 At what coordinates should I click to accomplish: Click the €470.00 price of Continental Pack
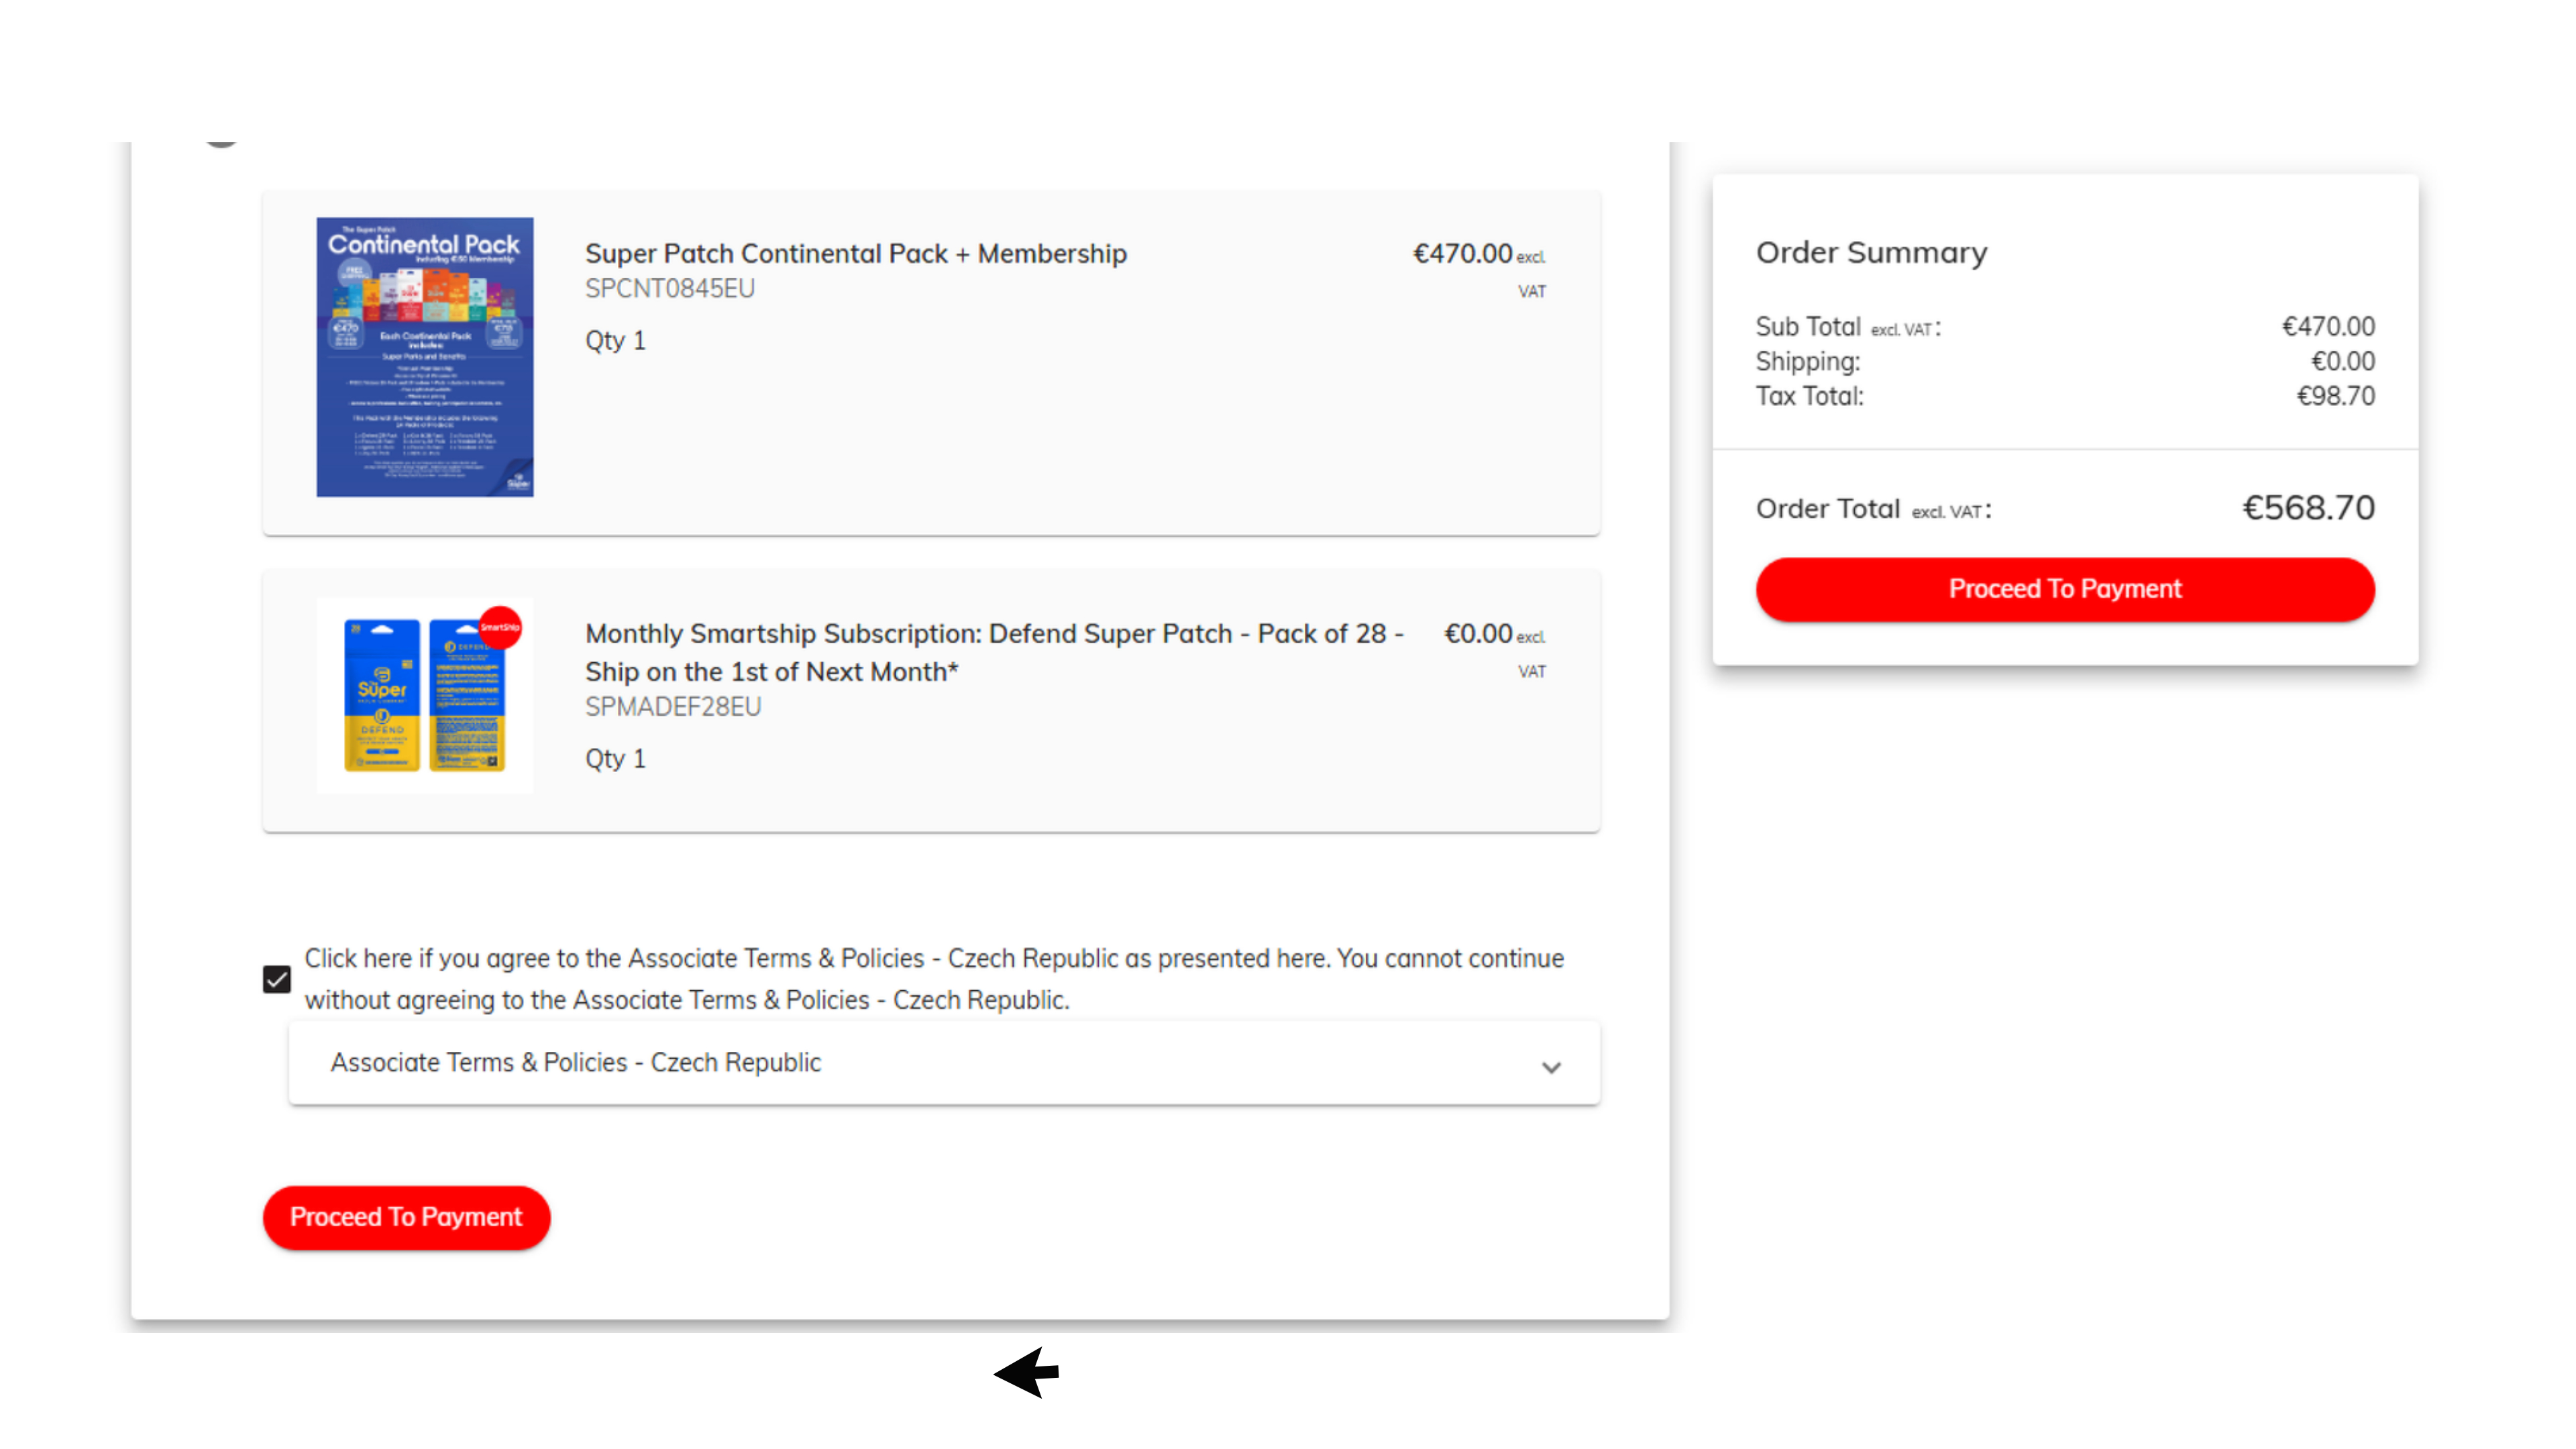point(1463,254)
